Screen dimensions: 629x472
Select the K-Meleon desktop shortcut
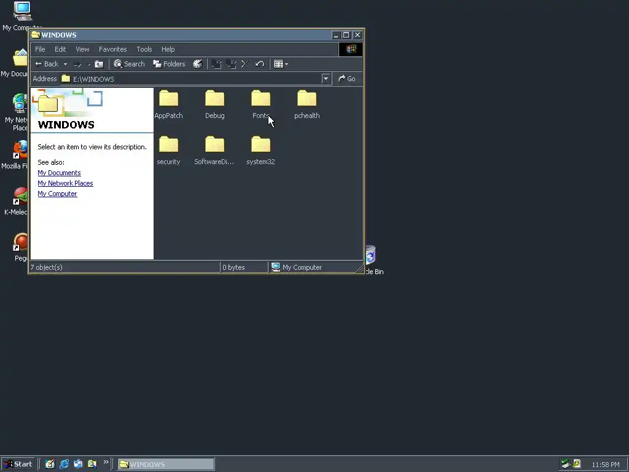(x=16, y=201)
